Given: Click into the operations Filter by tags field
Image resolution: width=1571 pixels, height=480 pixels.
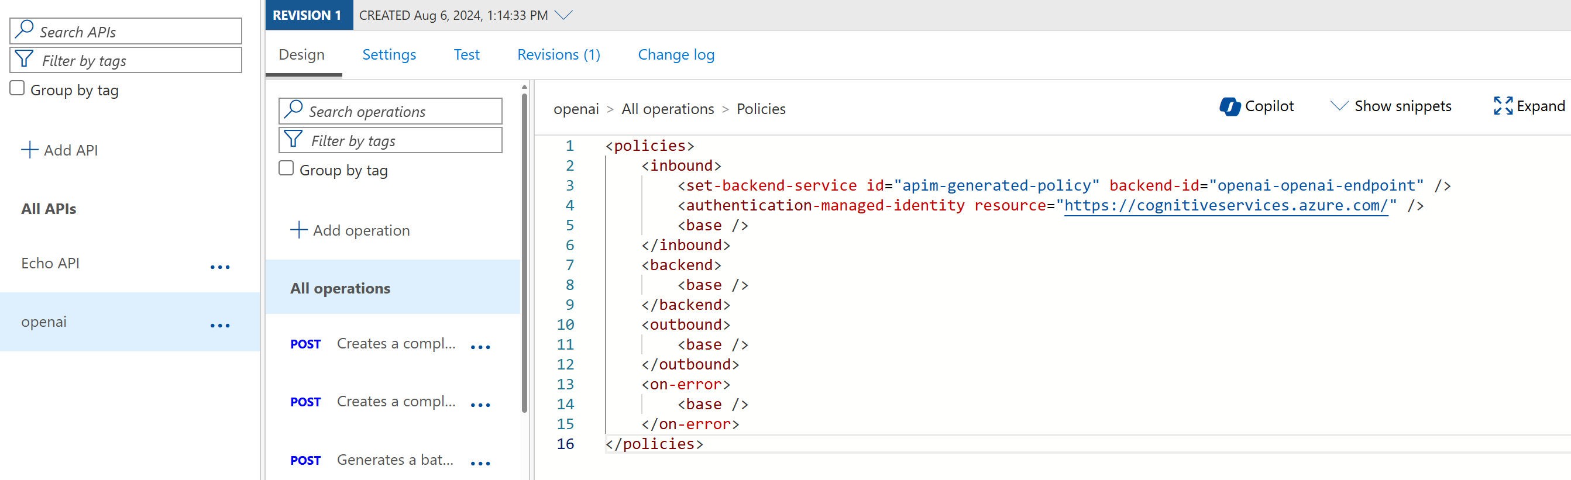Looking at the screenshot, I should [x=390, y=141].
